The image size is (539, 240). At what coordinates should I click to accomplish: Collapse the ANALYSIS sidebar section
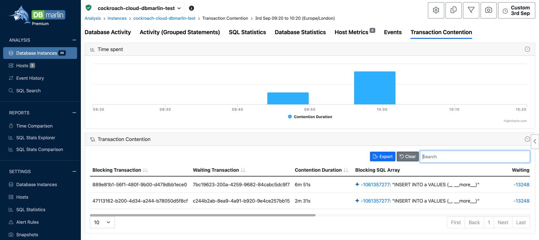[x=74, y=40]
